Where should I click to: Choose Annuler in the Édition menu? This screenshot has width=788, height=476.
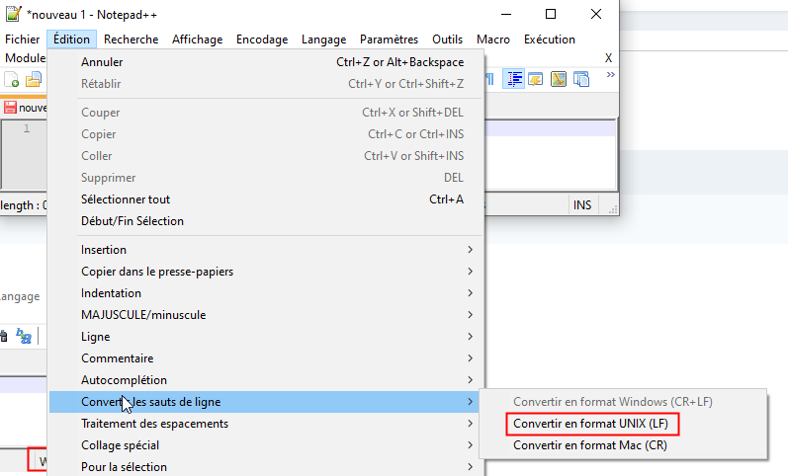tap(265, 62)
